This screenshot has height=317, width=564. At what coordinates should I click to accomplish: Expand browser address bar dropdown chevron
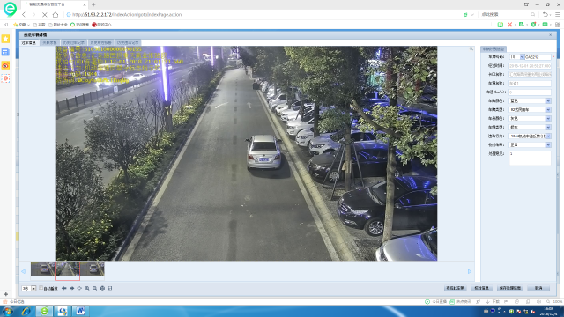(x=472, y=15)
